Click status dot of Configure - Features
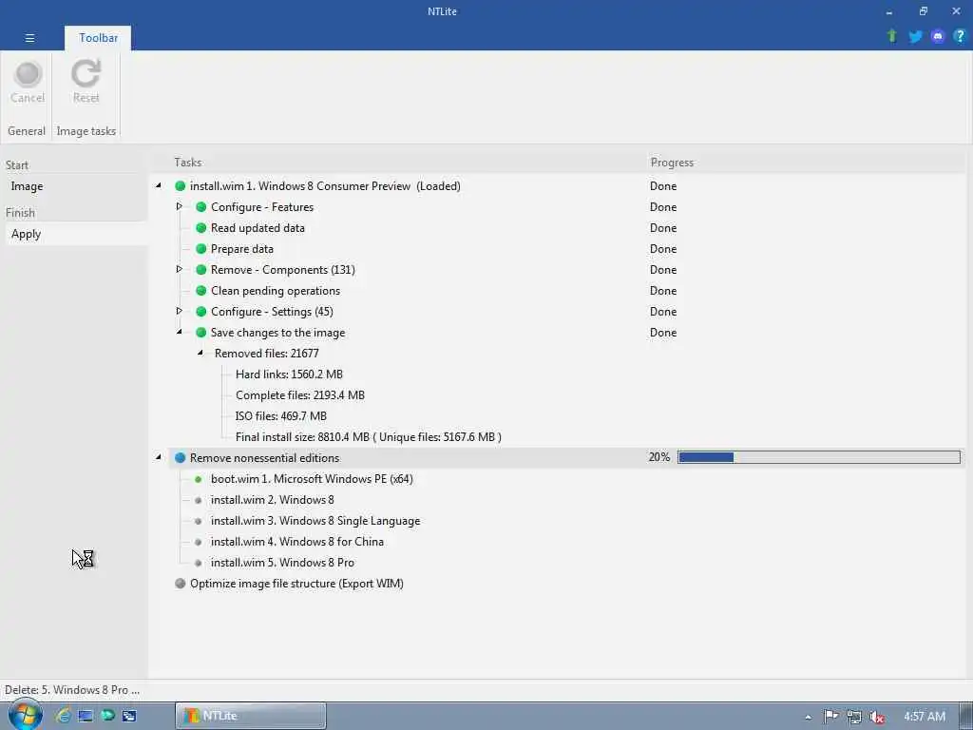Image resolution: width=973 pixels, height=730 pixels. (x=201, y=206)
